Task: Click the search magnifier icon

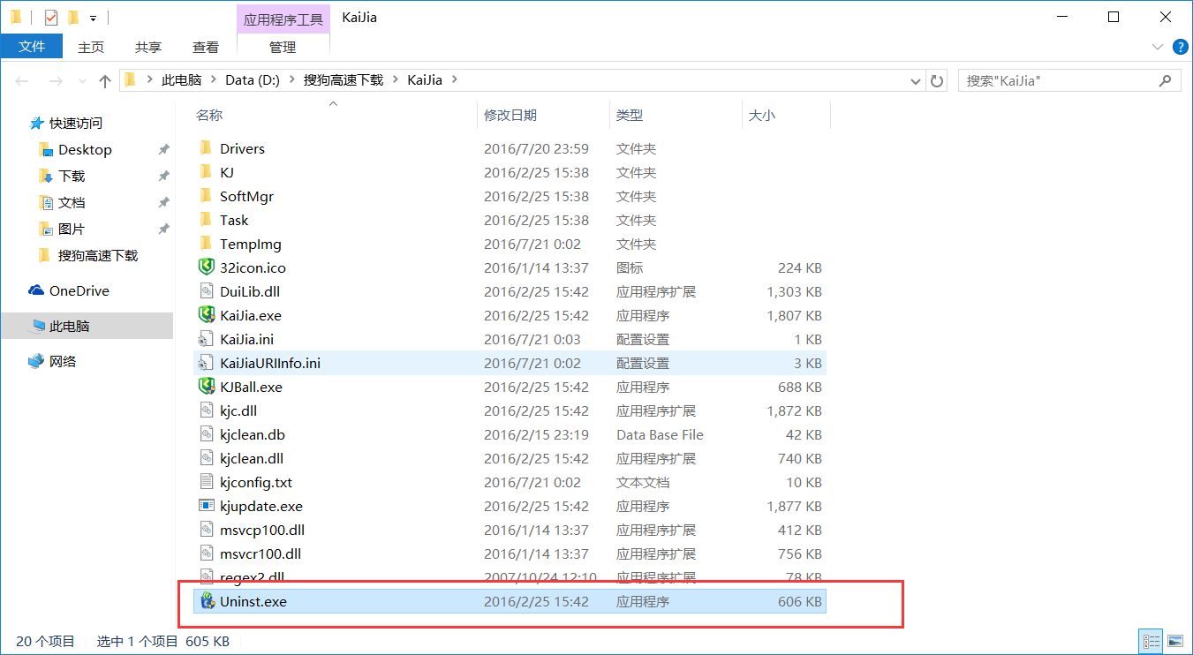Action: point(1165,80)
